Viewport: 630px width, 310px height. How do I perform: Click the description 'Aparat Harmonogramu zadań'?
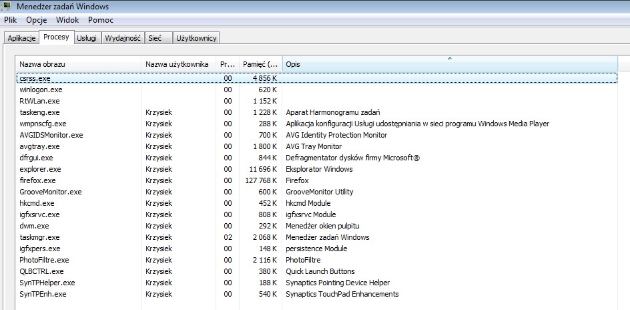coord(332,112)
